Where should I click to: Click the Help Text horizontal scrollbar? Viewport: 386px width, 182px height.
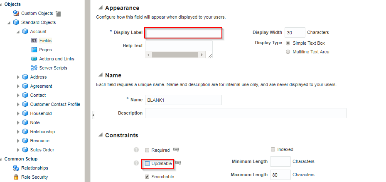pos(175,55)
